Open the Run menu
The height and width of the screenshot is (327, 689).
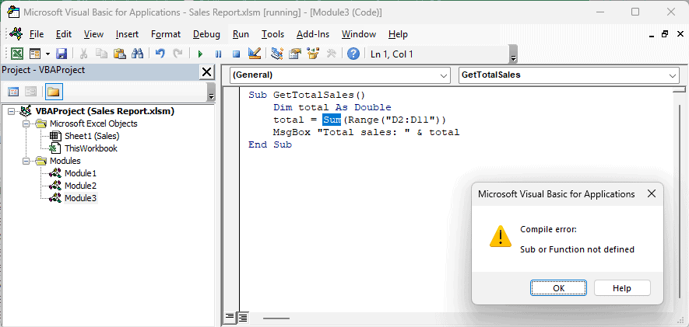[241, 34]
